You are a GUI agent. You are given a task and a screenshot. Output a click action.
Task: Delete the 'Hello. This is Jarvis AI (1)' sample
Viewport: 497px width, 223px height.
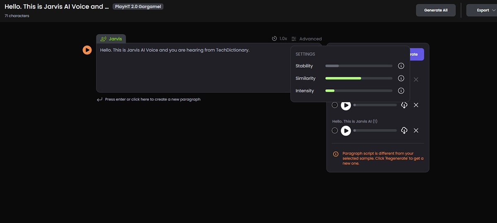[x=416, y=131]
